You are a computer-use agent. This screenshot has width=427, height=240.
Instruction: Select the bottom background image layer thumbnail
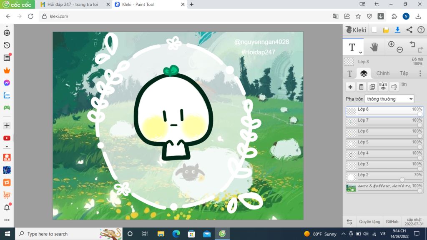coord(351,188)
